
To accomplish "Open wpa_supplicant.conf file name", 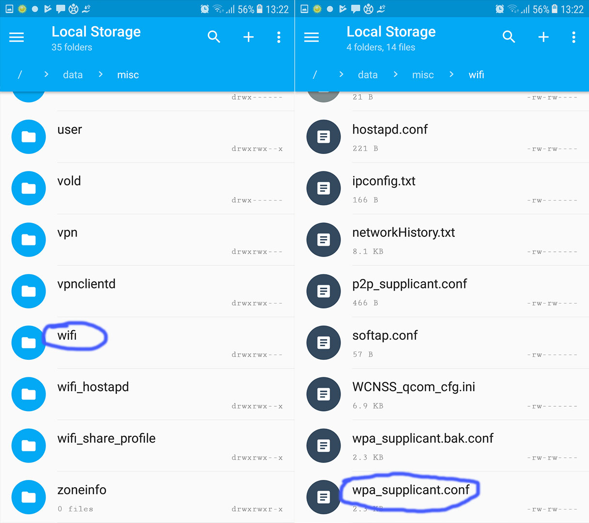I will (411, 490).
